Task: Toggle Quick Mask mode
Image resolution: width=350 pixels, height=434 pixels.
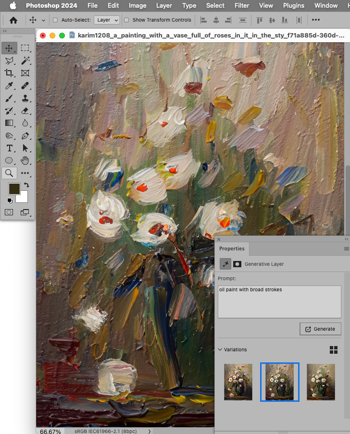Action: [9, 212]
